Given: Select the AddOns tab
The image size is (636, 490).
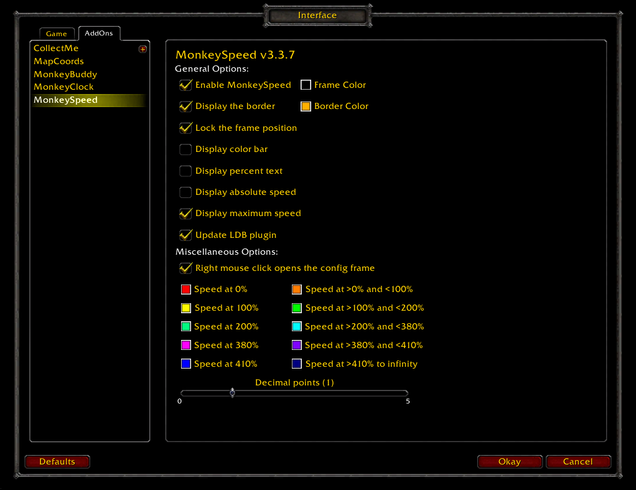Looking at the screenshot, I should (99, 34).
